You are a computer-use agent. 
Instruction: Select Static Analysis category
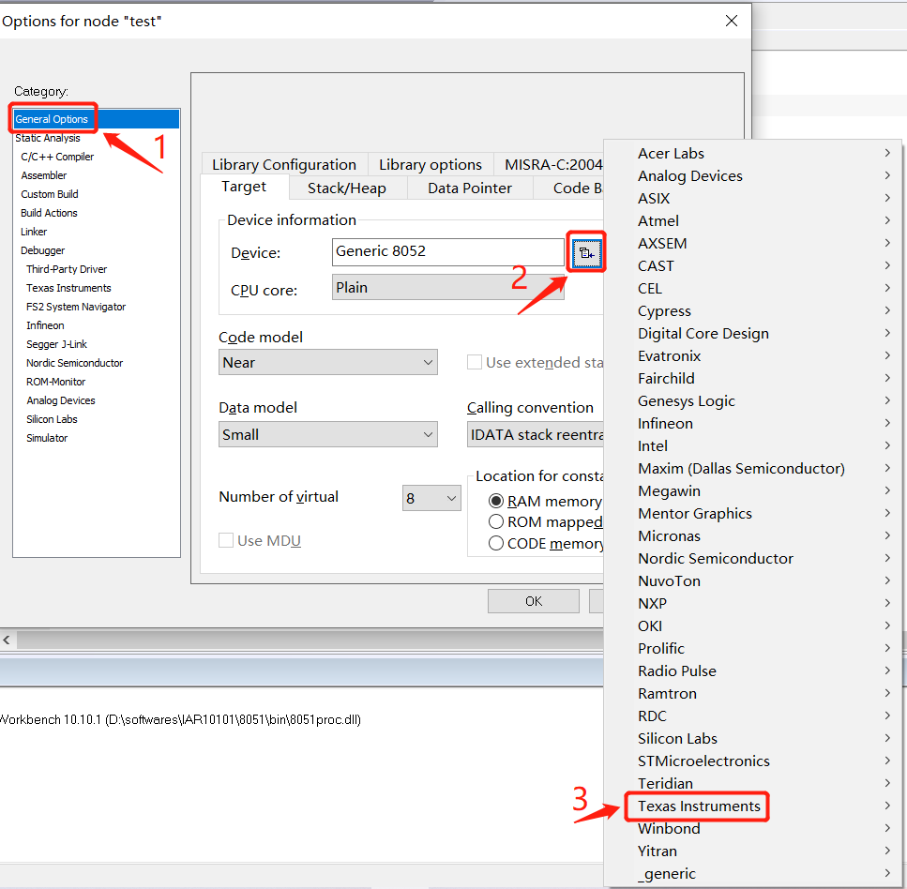48,138
